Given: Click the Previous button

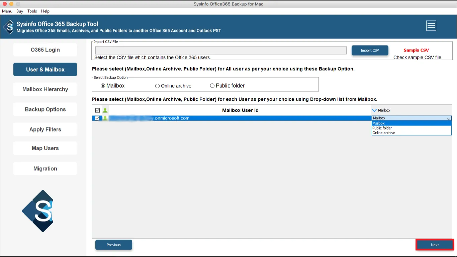Looking at the screenshot, I should pos(114,245).
